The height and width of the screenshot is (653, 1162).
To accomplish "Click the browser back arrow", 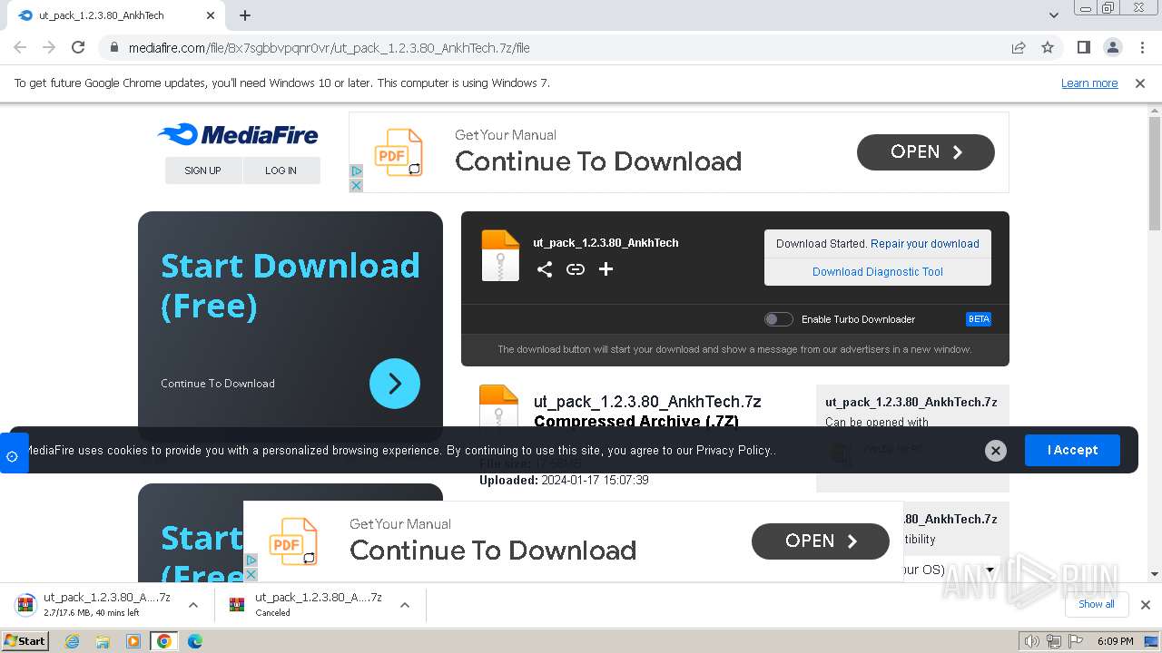I will coord(20,47).
